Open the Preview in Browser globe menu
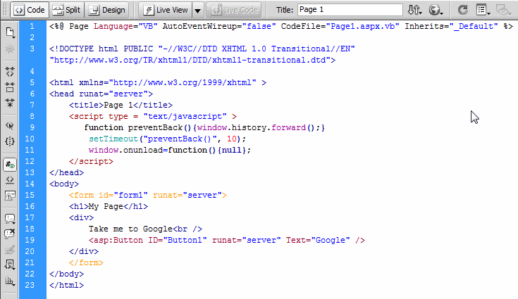The width and height of the screenshot is (518, 299). point(436,10)
